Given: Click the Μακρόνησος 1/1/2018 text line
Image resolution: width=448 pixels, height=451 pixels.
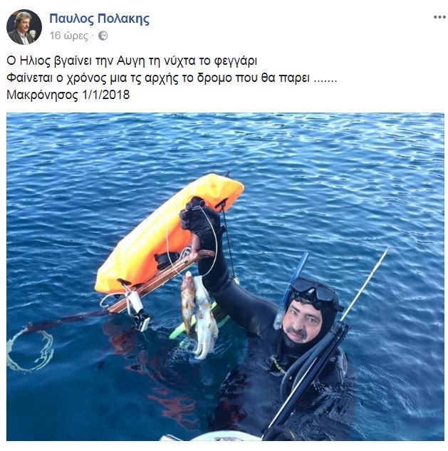Looking at the screenshot, I should 68,95.
